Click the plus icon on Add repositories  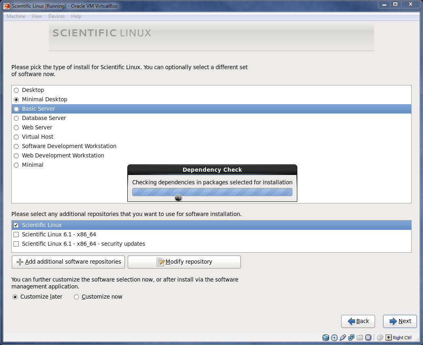20,262
